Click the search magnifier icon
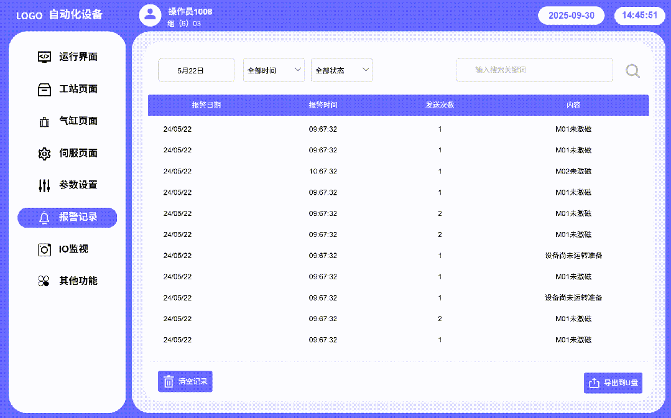Screen dimensions: 671x418 click(x=632, y=70)
